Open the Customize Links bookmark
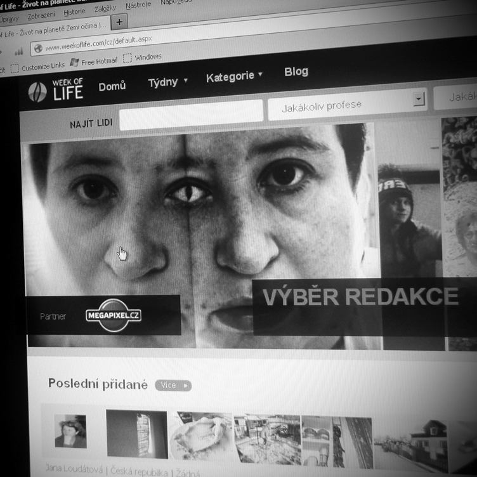 coord(37,67)
